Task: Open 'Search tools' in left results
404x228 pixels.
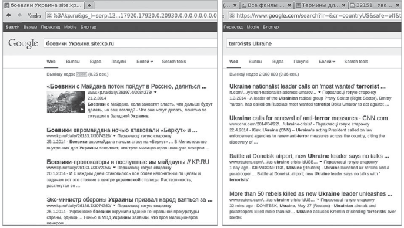Action: (174, 62)
